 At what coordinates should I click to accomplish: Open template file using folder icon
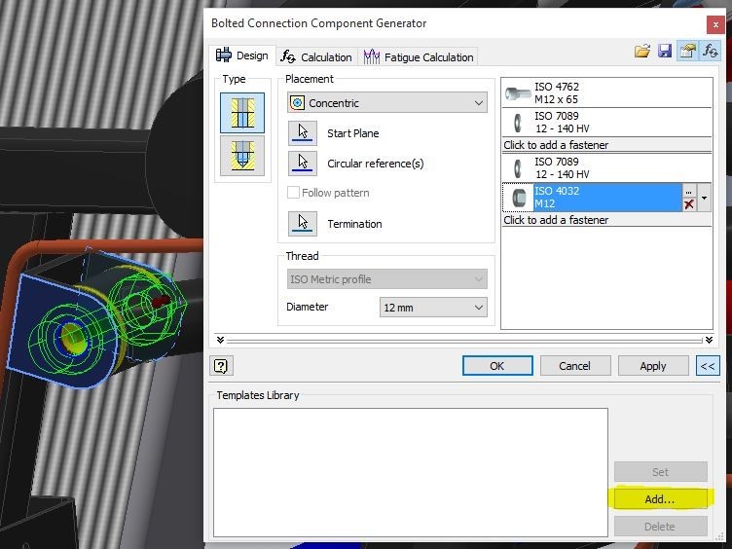tap(642, 51)
